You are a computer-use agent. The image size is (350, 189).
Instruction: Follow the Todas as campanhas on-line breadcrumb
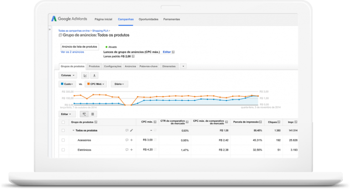74,31
